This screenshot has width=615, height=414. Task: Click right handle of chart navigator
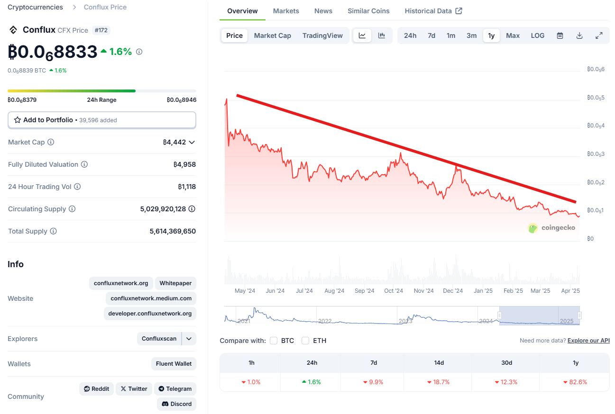[x=579, y=315]
